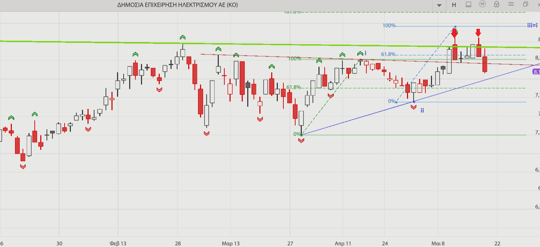The height and width of the screenshot is (247, 540).
Task: Open the hamburger chart menu
Action: 511,4
